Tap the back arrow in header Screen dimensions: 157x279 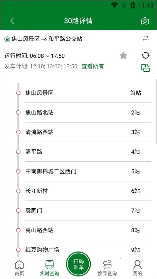pyautogui.click(x=12, y=21)
